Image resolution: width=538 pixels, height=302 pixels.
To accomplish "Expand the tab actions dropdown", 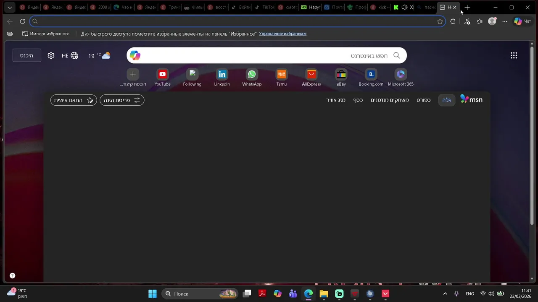I will (x=10, y=8).
